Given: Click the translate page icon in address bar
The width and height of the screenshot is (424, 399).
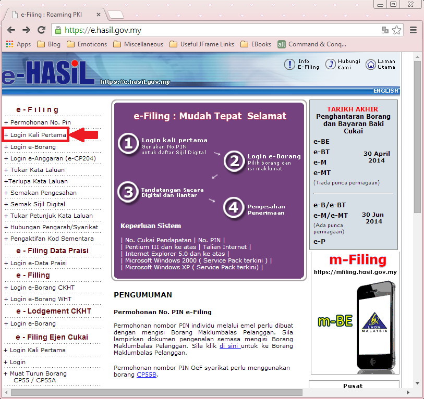Looking at the screenshot, I should coord(384,30).
